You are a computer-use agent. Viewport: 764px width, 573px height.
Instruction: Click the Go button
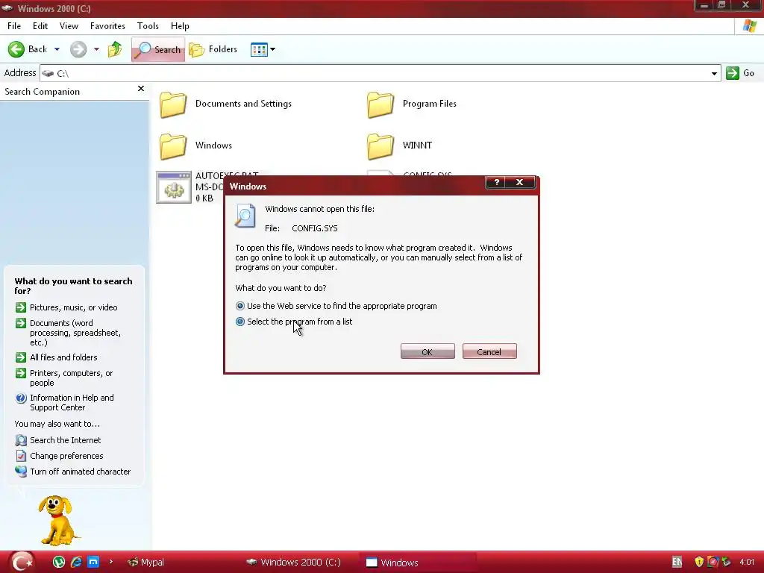click(740, 73)
